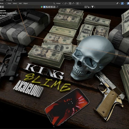Expand the filter options chevron
This screenshot has height=129, width=129.
(x=94, y=7)
